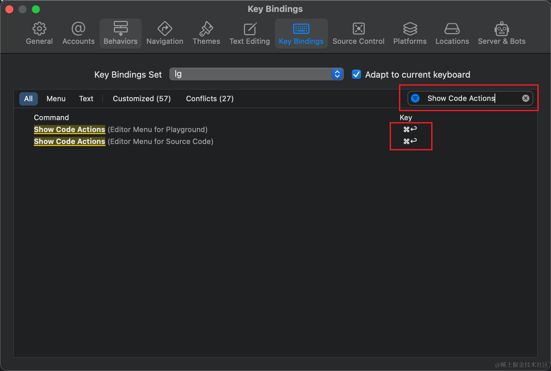Screen dimensions: 551x371
Task: Open the Navigation preferences pane
Action: click(165, 34)
